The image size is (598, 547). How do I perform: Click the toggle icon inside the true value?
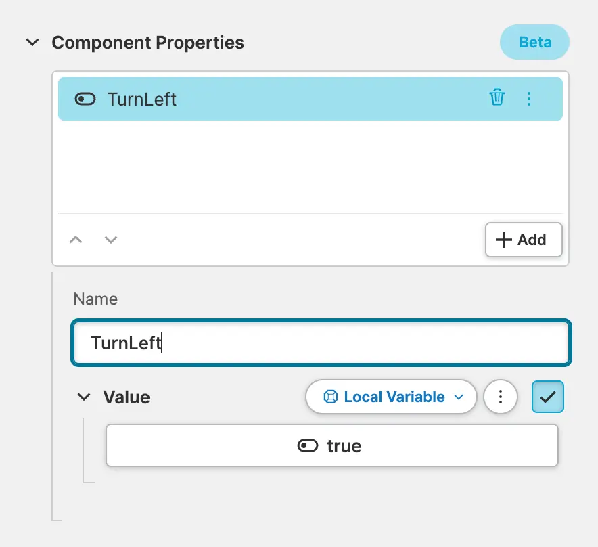point(308,446)
